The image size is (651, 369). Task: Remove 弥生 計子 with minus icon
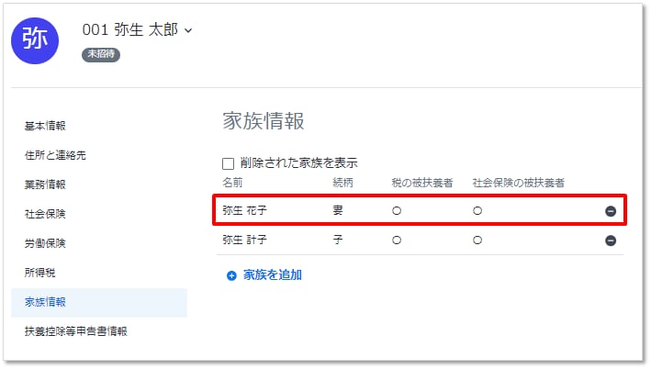pyautogui.click(x=610, y=240)
